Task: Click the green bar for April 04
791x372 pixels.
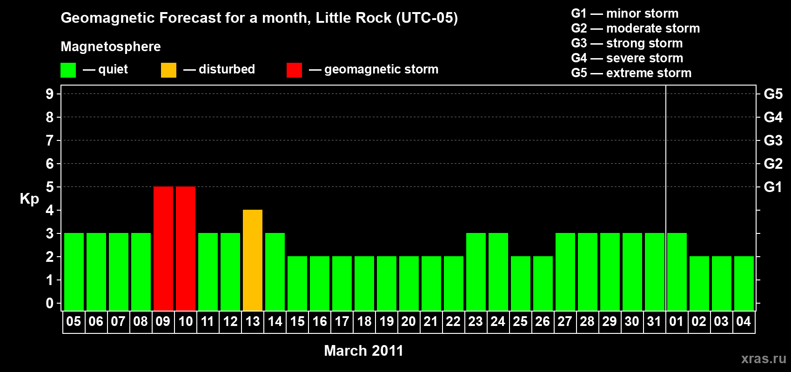Action: click(x=744, y=283)
